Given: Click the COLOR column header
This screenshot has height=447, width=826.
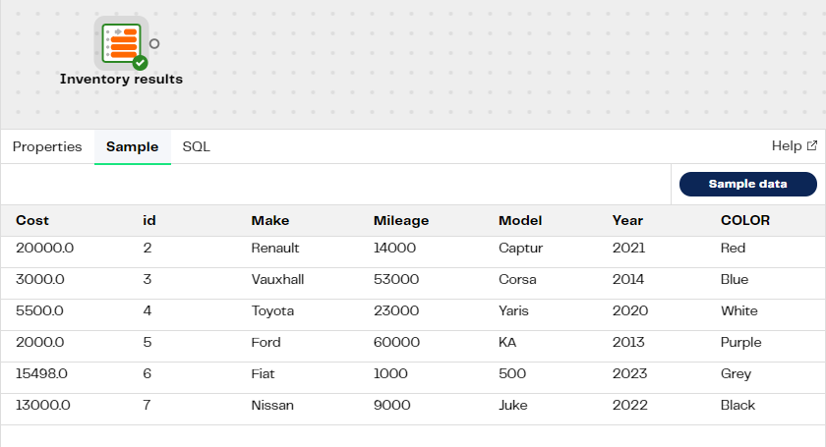Looking at the screenshot, I should 745,221.
